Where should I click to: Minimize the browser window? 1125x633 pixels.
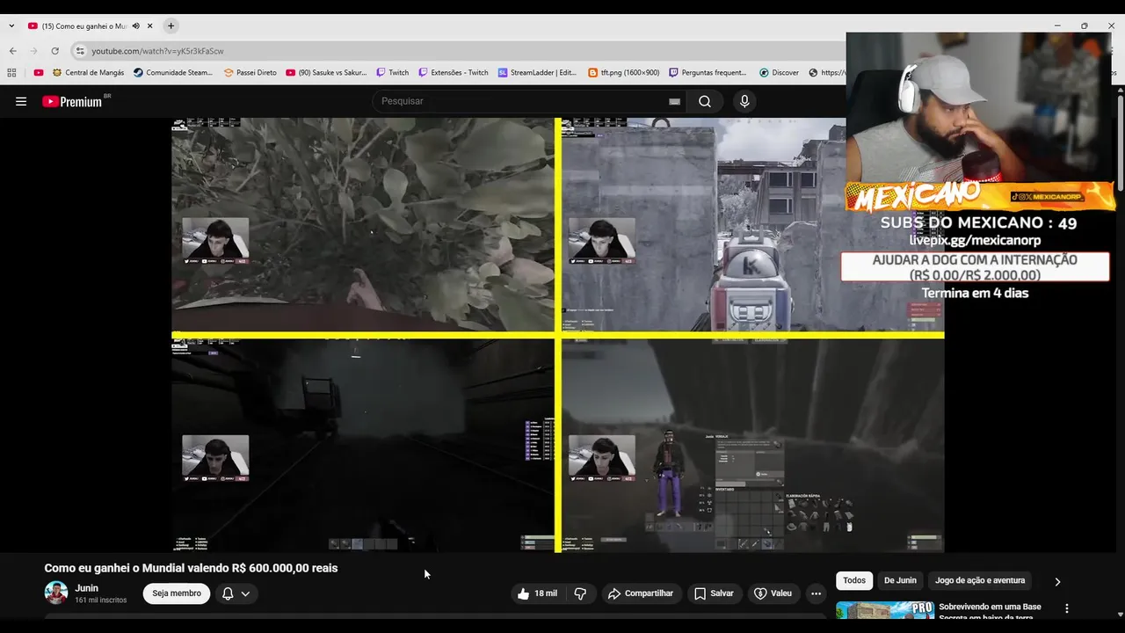point(1057,25)
